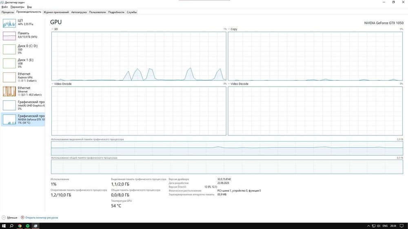Click Task Manager taskbar icon

tap(35, 226)
